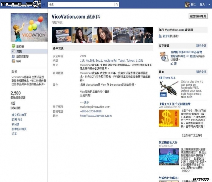Image resolution: width=212 pixels, height=182 pixels.
Task: Open the 全新角色大曝光! ad title
Action: 169,178
